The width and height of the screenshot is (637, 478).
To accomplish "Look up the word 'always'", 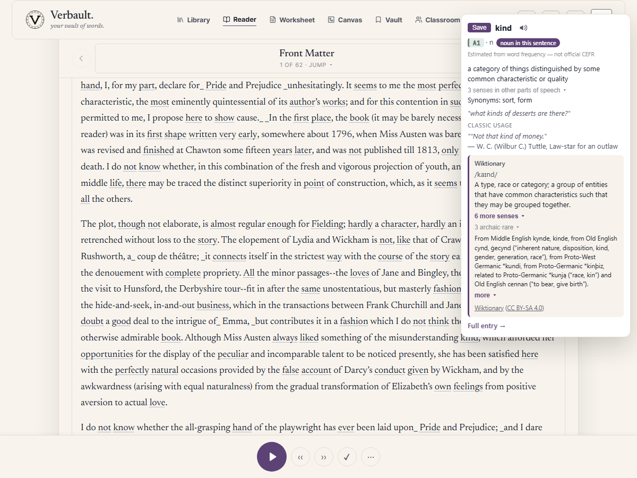I will tap(285, 338).
